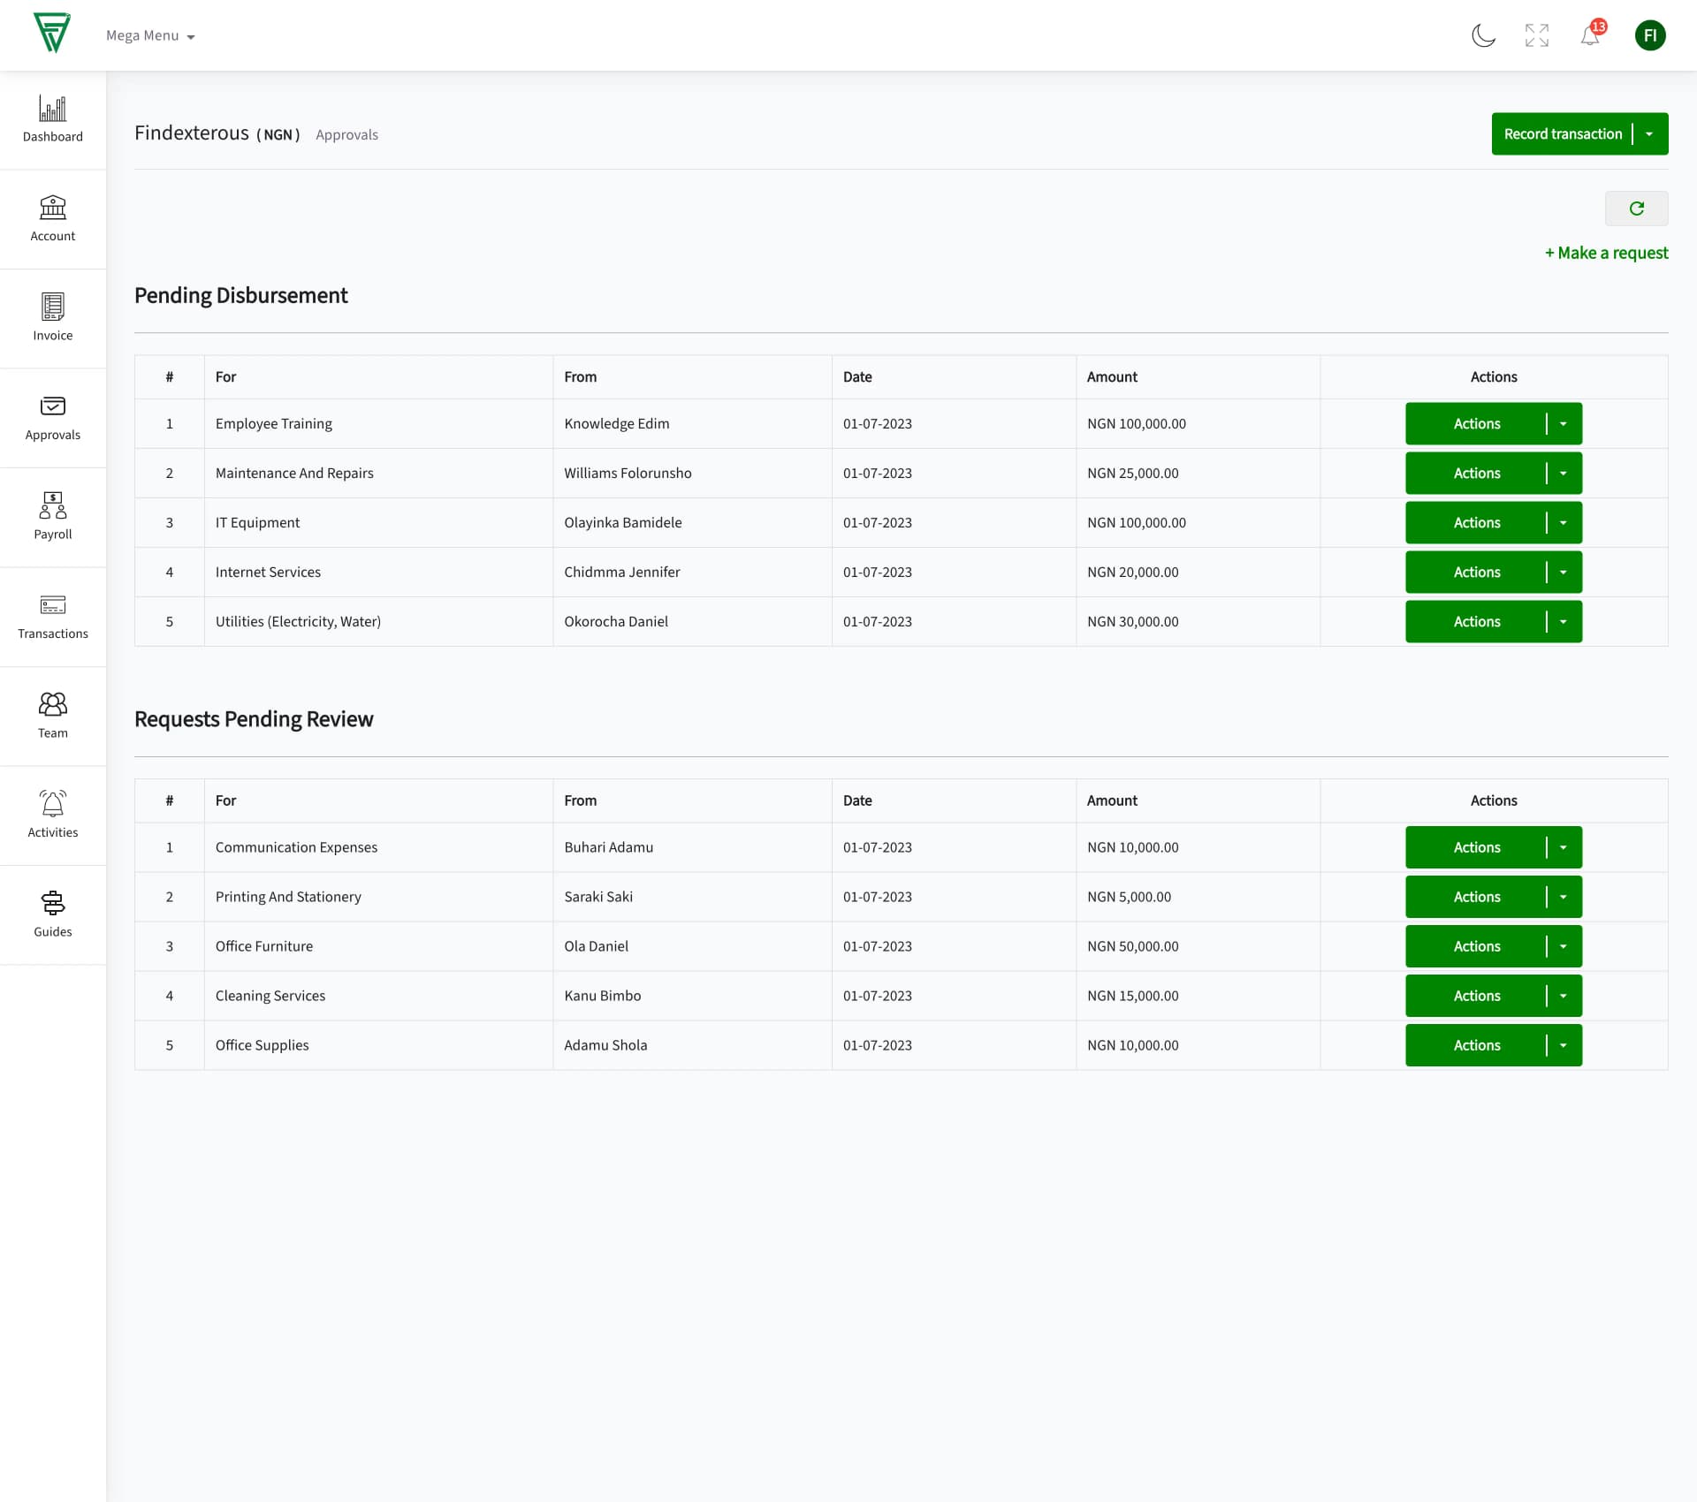Click the Findexterous logo
Screen dimensions: 1697x1502
[52, 34]
